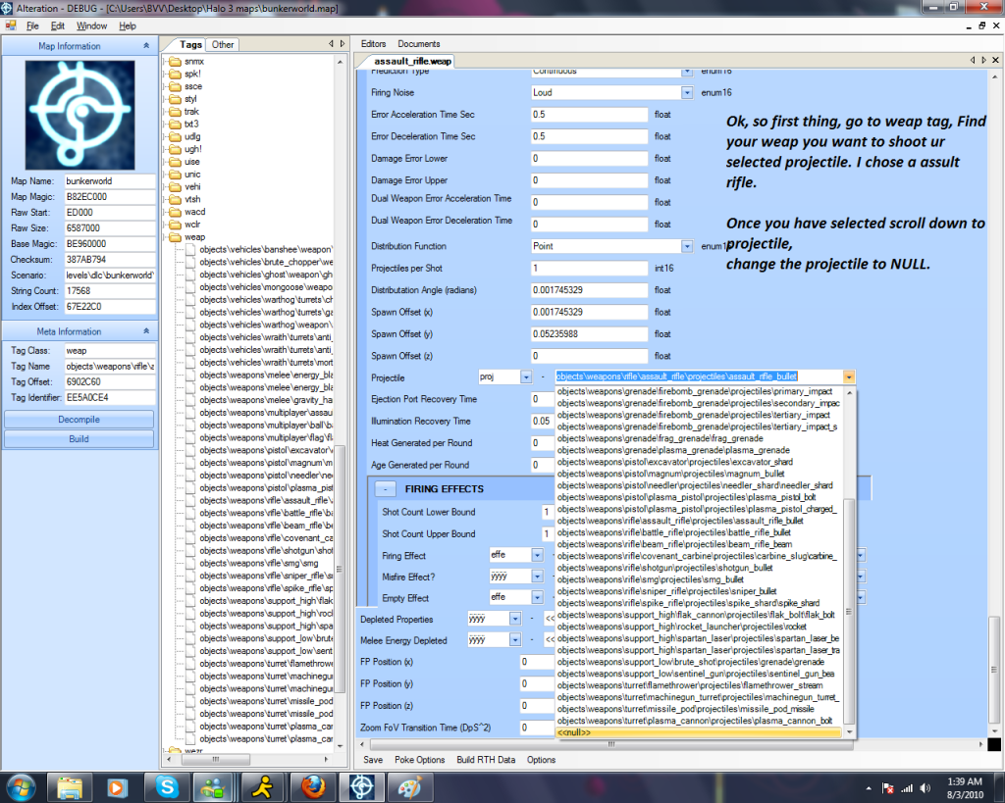Choose the battle_rifle_bullet projectile entry
Viewport: 1005px width, 803px height.
pyautogui.click(x=698, y=532)
